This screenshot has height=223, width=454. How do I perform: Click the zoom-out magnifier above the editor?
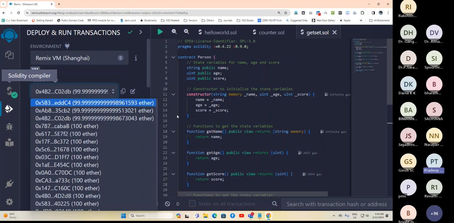(174, 32)
